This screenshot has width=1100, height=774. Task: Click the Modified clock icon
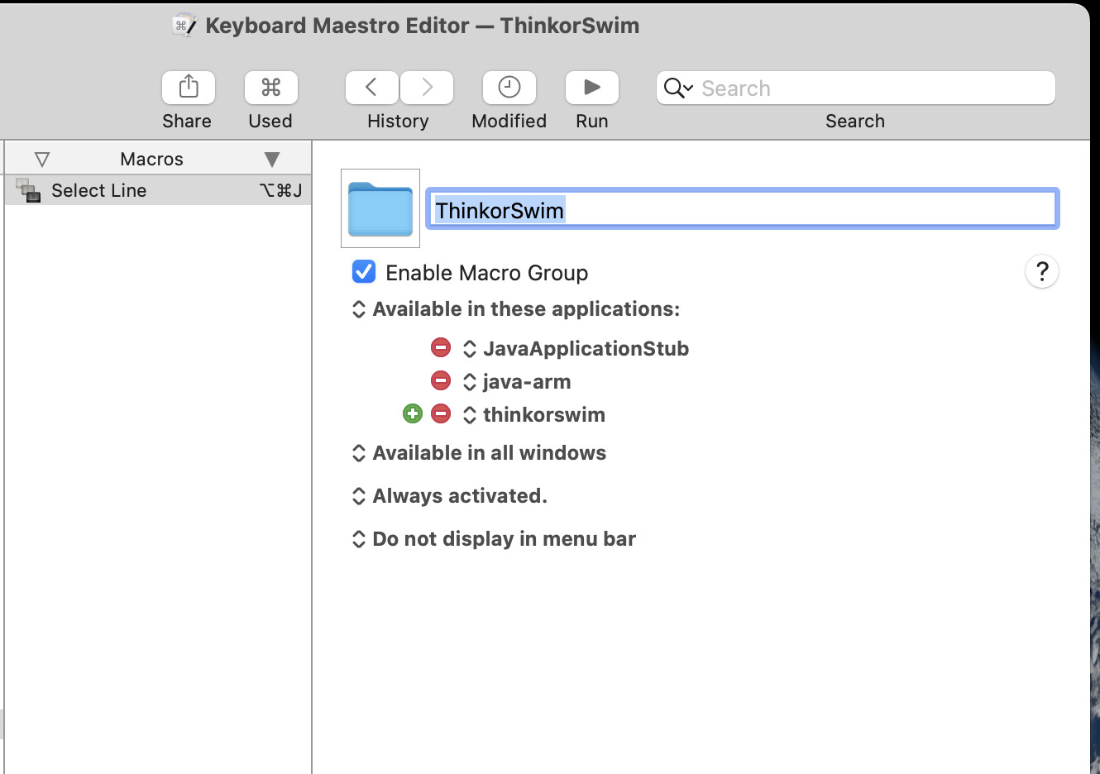pos(509,88)
